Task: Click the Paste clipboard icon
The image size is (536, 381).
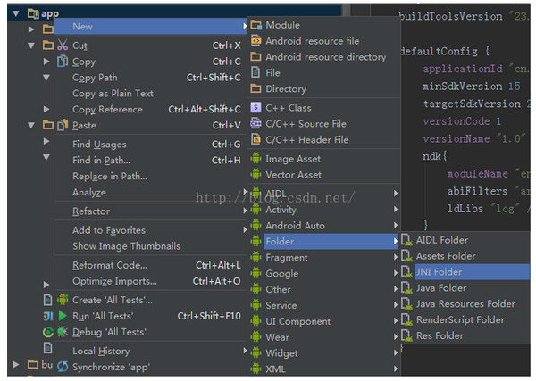Action: click(63, 125)
